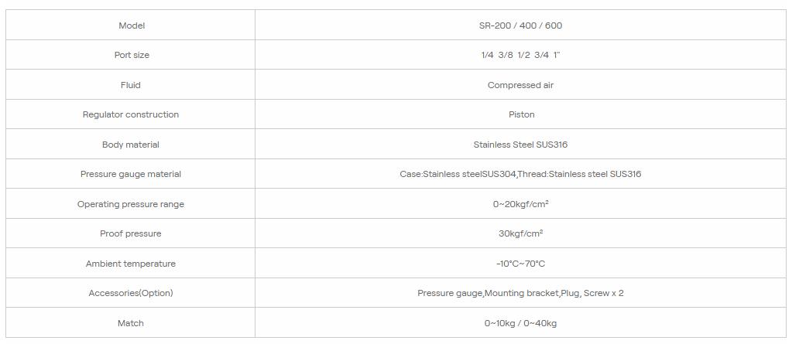This screenshot has width=799, height=344.
Task: Click the 30kgf/cm² proof pressure value
Action: [520, 233]
